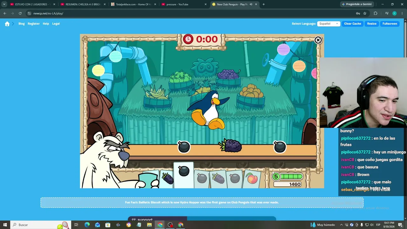Open the Legal link
Image resolution: width=407 pixels, height=229 pixels.
click(x=56, y=24)
